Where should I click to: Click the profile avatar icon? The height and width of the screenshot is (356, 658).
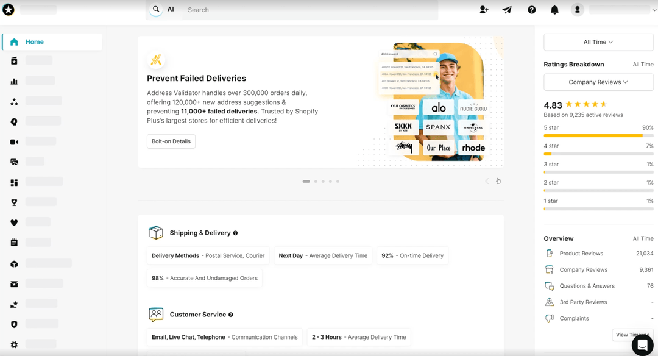pyautogui.click(x=578, y=10)
